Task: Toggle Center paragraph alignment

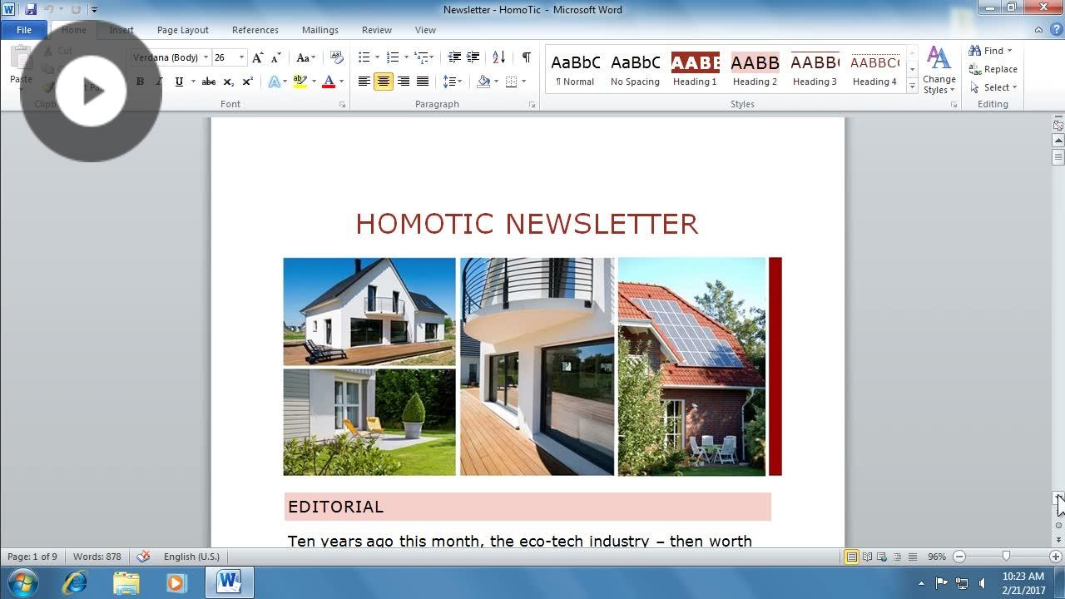Action: point(384,82)
